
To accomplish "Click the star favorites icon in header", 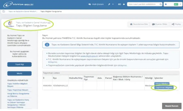I will tap(124, 4).
